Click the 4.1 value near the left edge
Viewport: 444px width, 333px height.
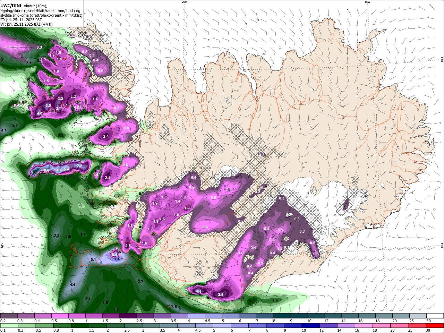click(x=4, y=130)
